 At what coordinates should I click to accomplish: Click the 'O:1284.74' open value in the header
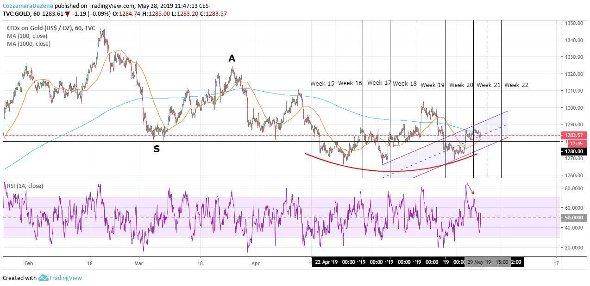click(126, 13)
